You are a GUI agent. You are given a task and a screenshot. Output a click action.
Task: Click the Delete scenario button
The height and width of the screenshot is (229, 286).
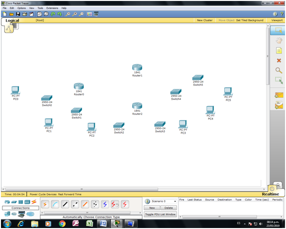click(168, 208)
